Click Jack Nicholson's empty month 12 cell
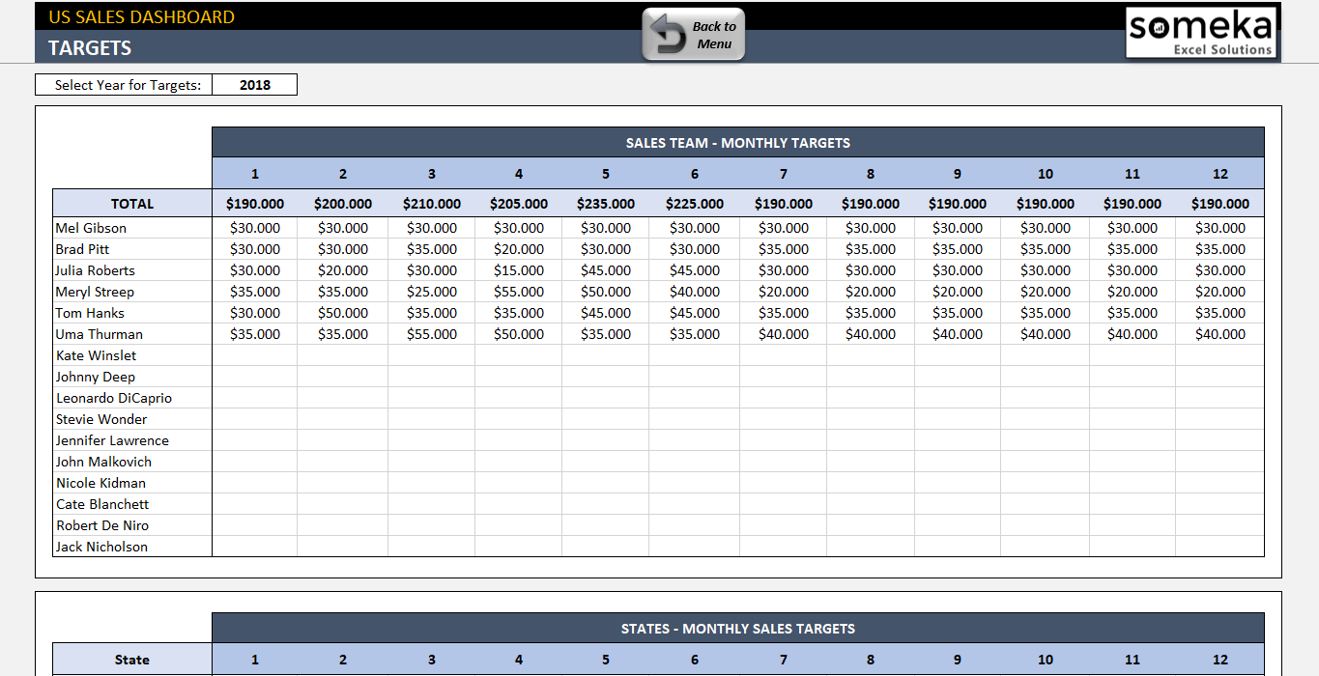The height and width of the screenshot is (676, 1319). coord(1220,547)
